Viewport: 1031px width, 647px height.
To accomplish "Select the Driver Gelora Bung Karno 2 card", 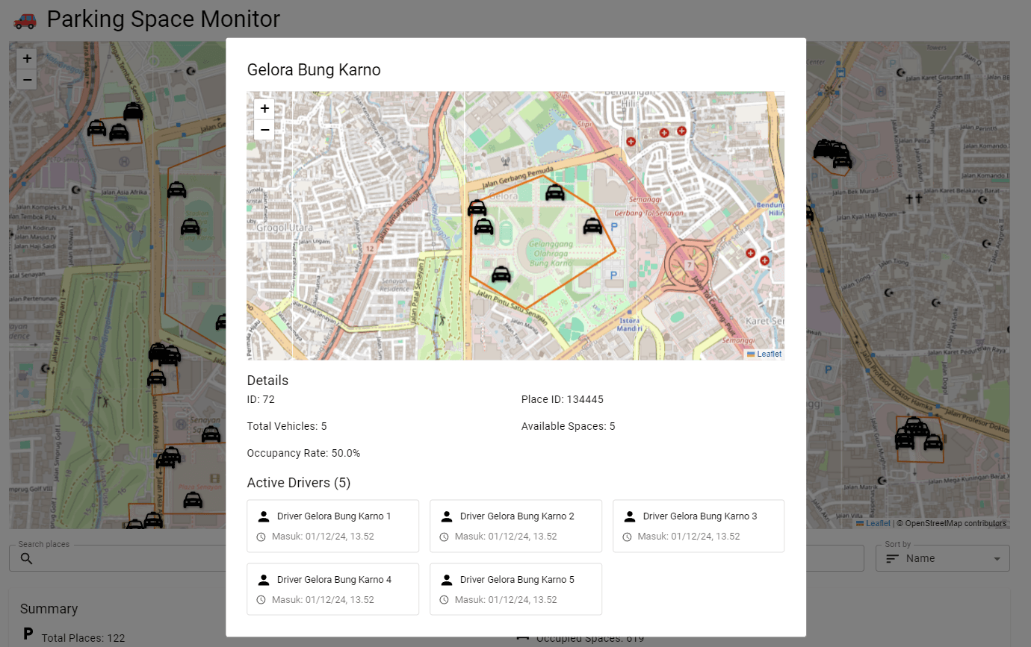I will [515, 525].
